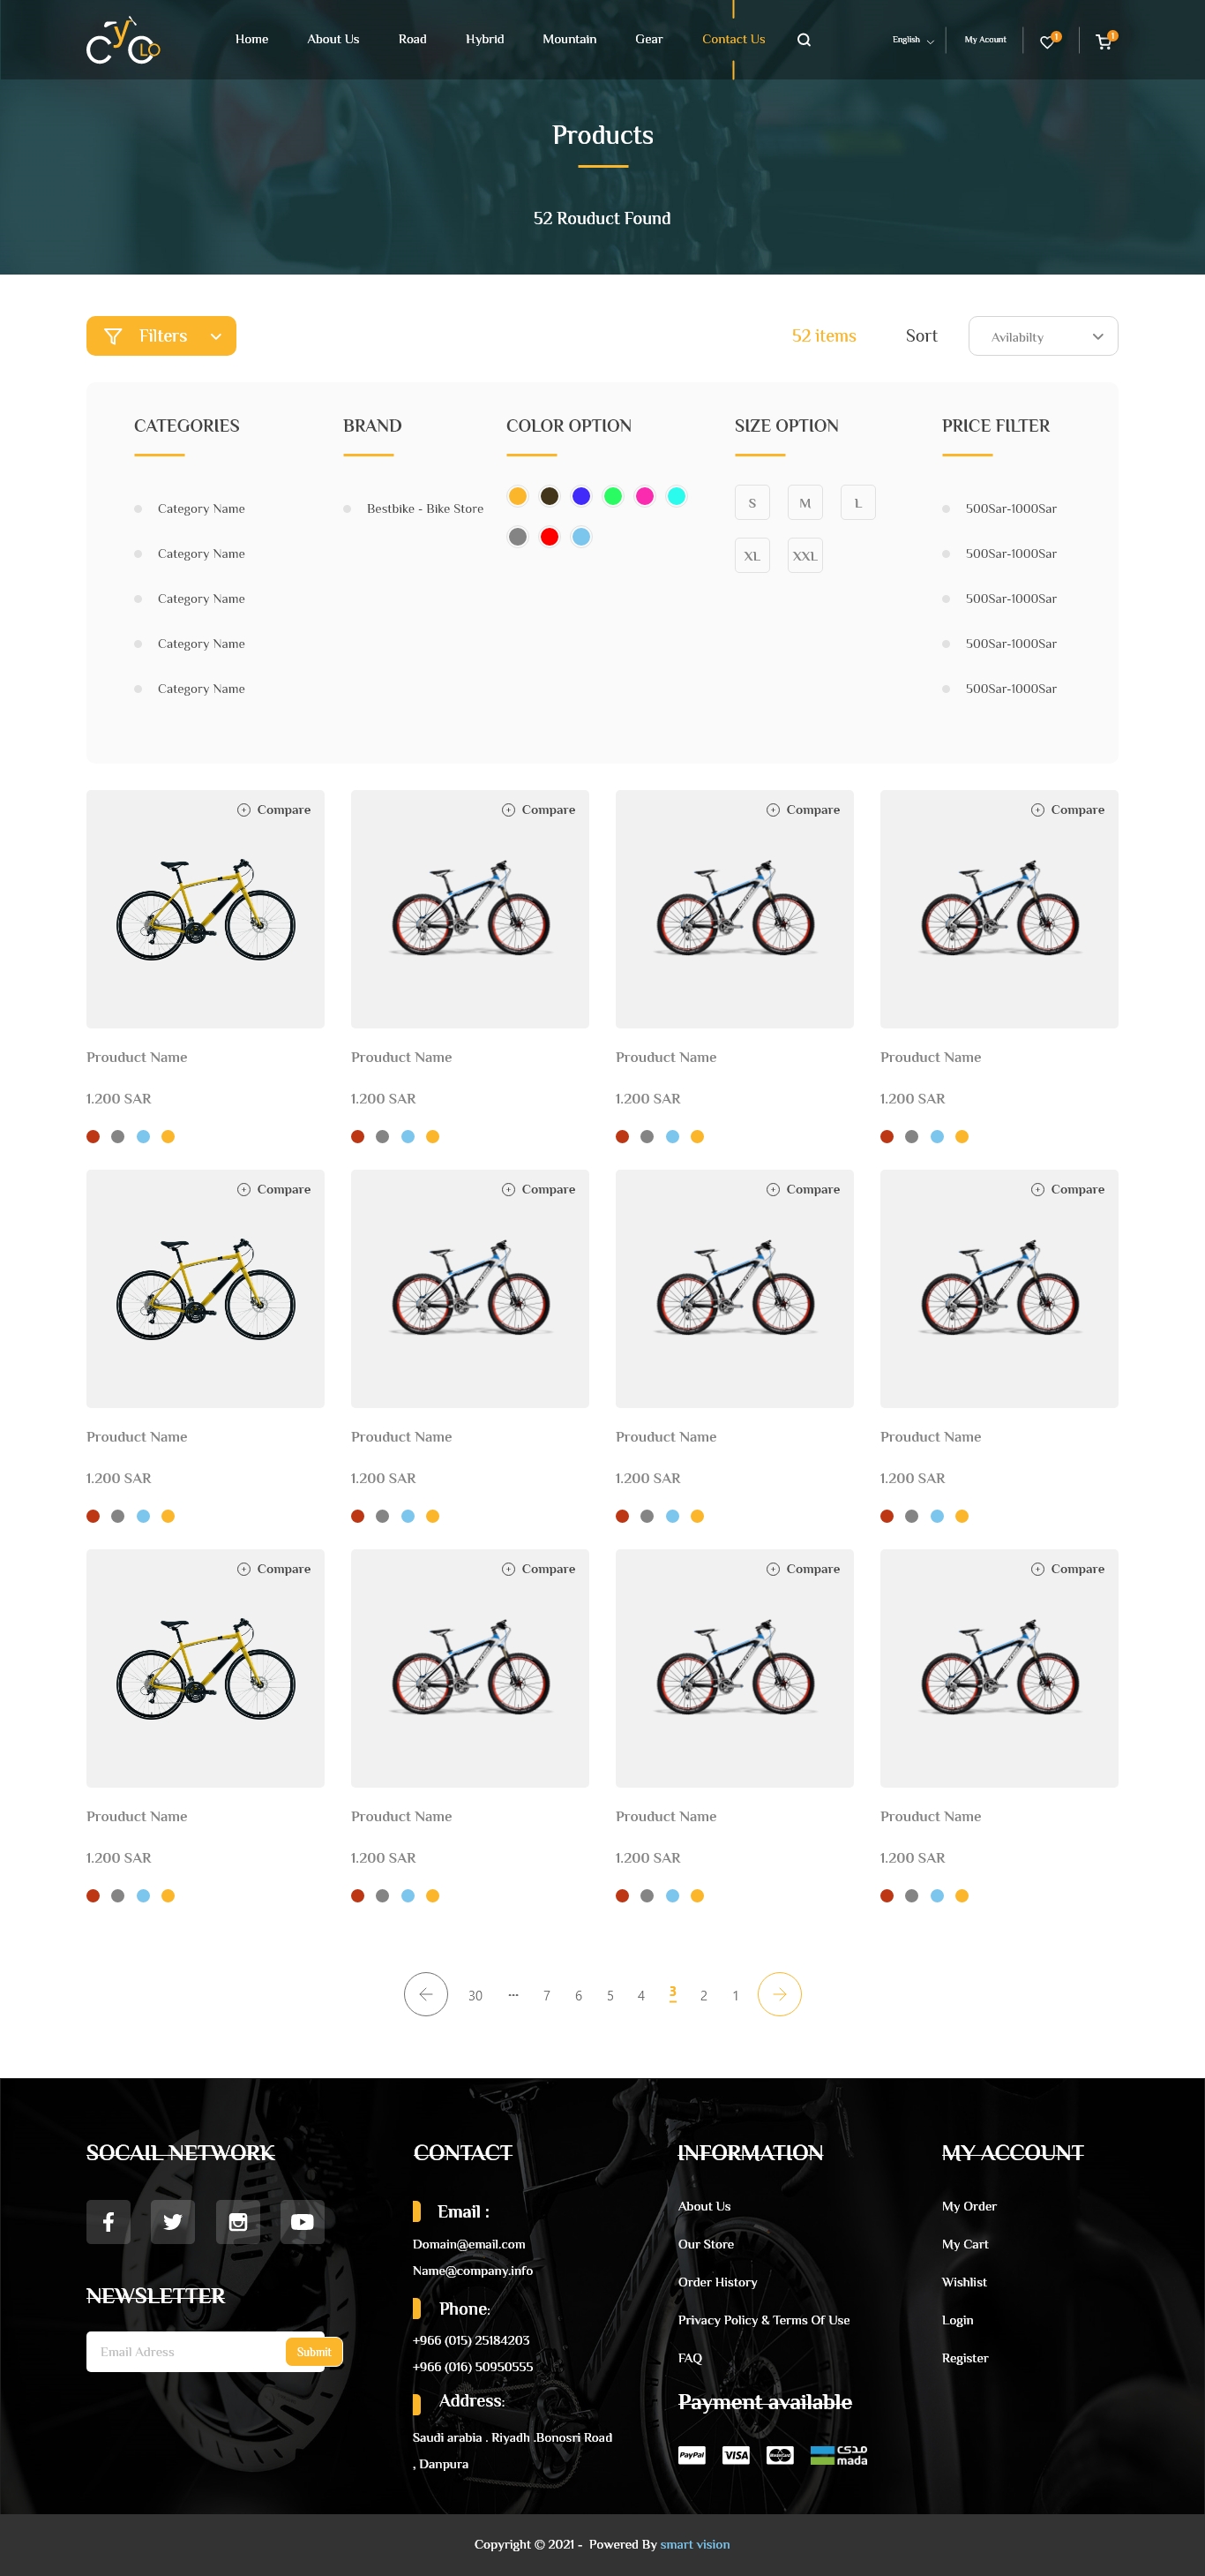This screenshot has width=1205, height=2576.
Task: Pick the pink color option swatch
Action: pyautogui.click(x=645, y=496)
